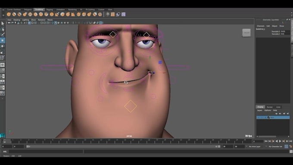Activate the Paint Selection tool
This screenshot has height=165, width=293.
click(3, 35)
